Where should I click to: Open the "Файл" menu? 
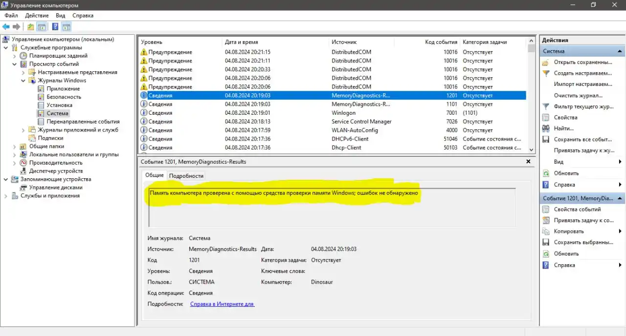[11, 16]
